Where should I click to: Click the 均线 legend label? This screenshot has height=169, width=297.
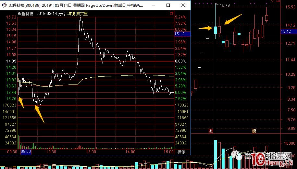[x=71, y=14]
